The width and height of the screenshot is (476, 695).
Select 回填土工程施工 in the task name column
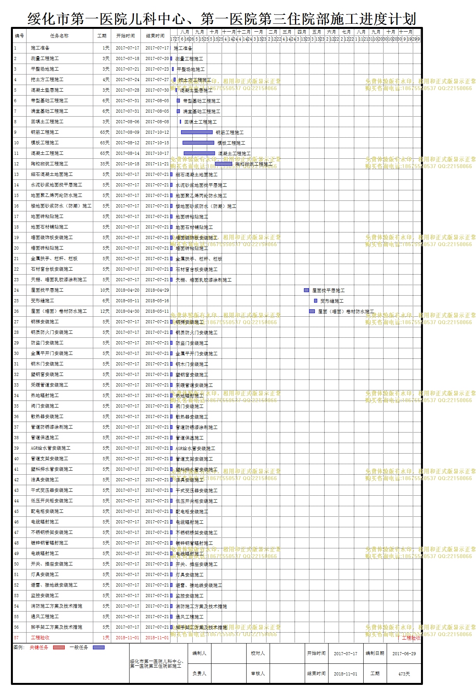47,122
